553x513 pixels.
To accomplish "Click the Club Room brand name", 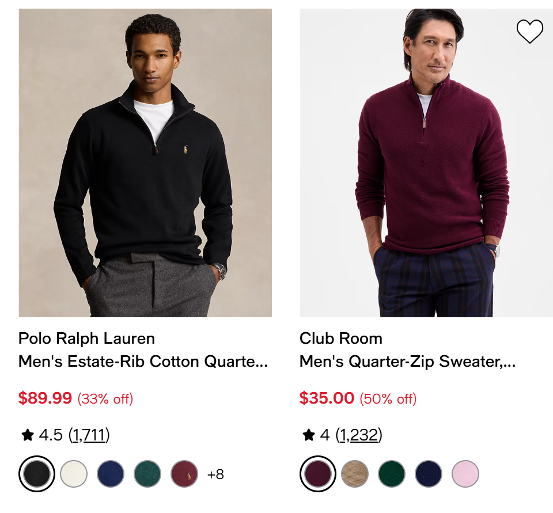I will (x=340, y=338).
